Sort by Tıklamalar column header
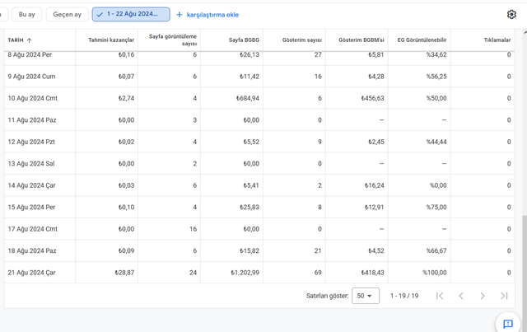527x332 pixels. (497, 40)
